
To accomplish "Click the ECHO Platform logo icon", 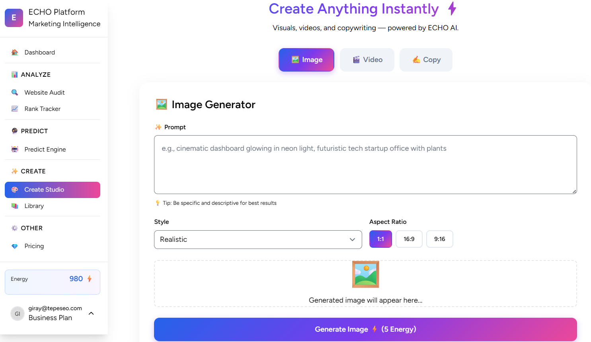I will point(14,17).
